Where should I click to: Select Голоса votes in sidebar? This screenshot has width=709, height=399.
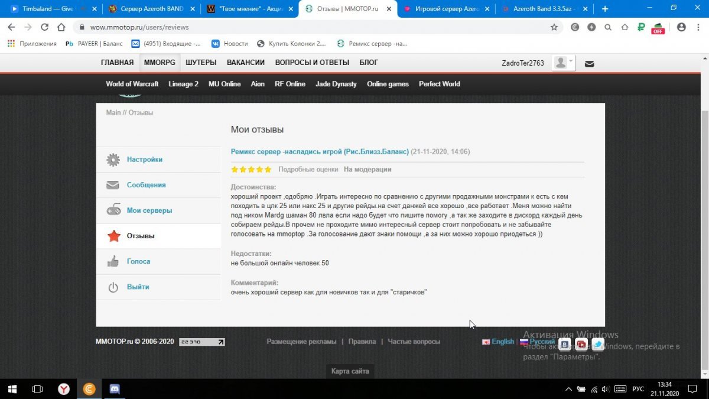coord(138,261)
